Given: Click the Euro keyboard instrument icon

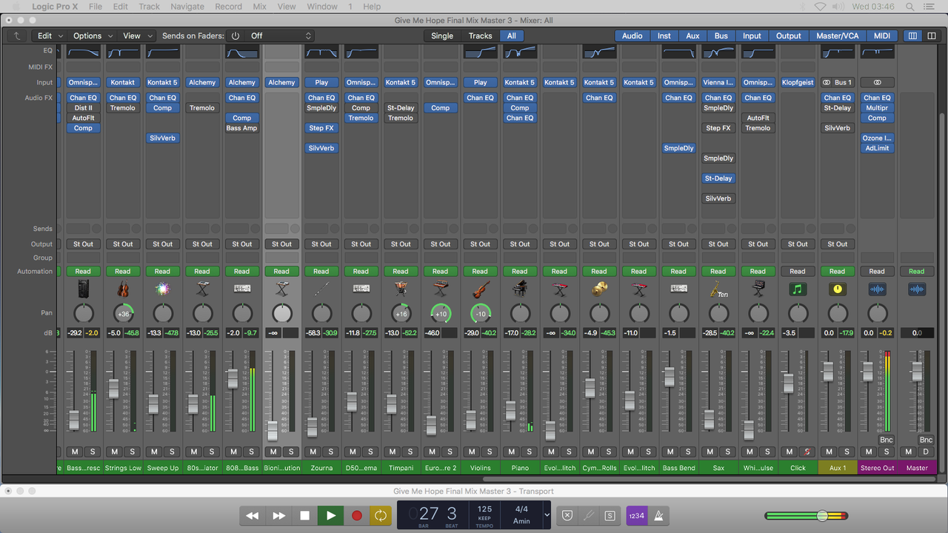Looking at the screenshot, I should tap(441, 289).
